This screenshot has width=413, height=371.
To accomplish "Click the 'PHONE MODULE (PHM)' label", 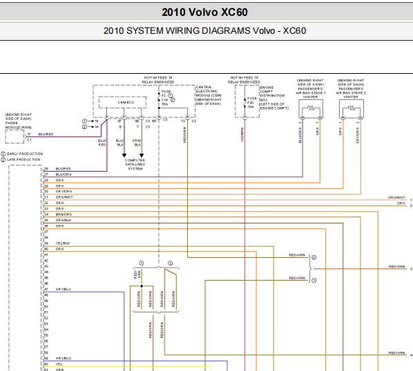I will 19,125.
